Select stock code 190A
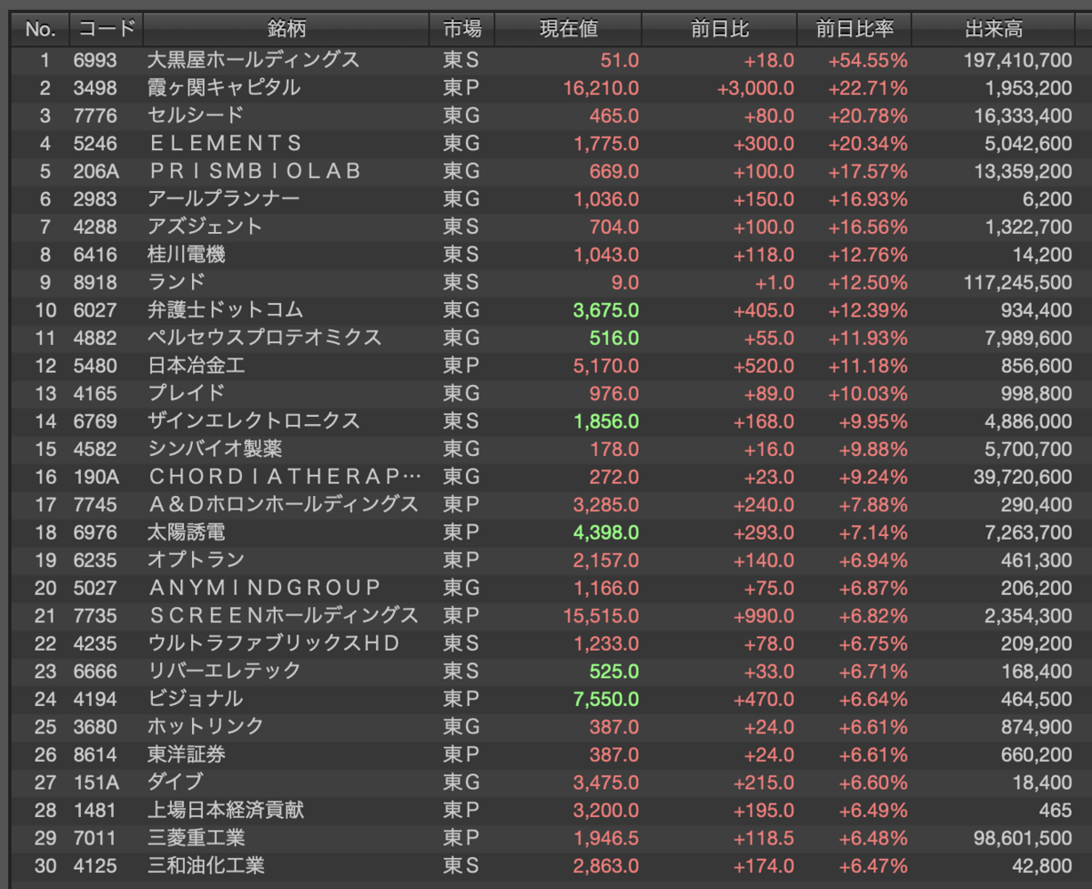Image resolution: width=1092 pixels, height=889 pixels. click(x=96, y=477)
